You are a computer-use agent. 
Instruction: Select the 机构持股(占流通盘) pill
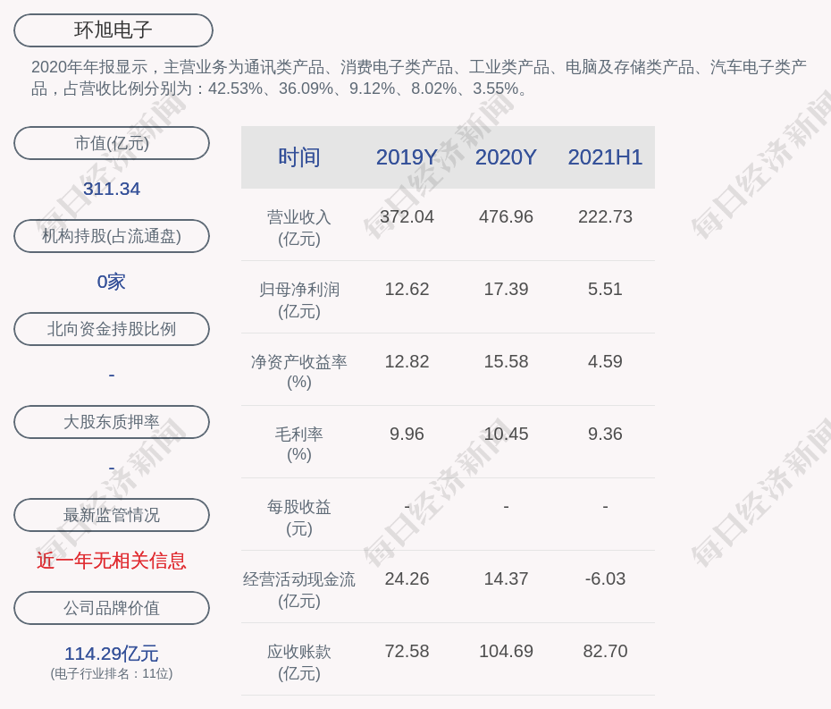click(x=112, y=236)
